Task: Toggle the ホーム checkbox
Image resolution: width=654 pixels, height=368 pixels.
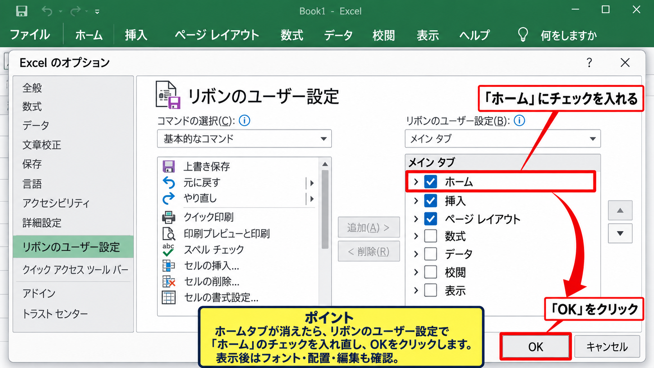Action: point(431,182)
